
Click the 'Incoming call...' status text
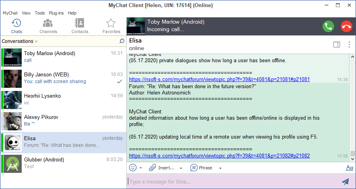pos(165,30)
